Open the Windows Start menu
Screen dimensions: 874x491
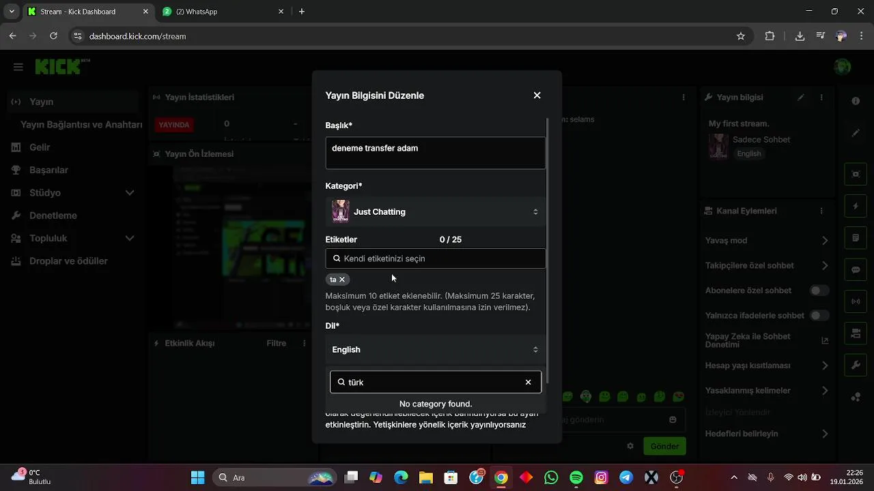(x=197, y=477)
